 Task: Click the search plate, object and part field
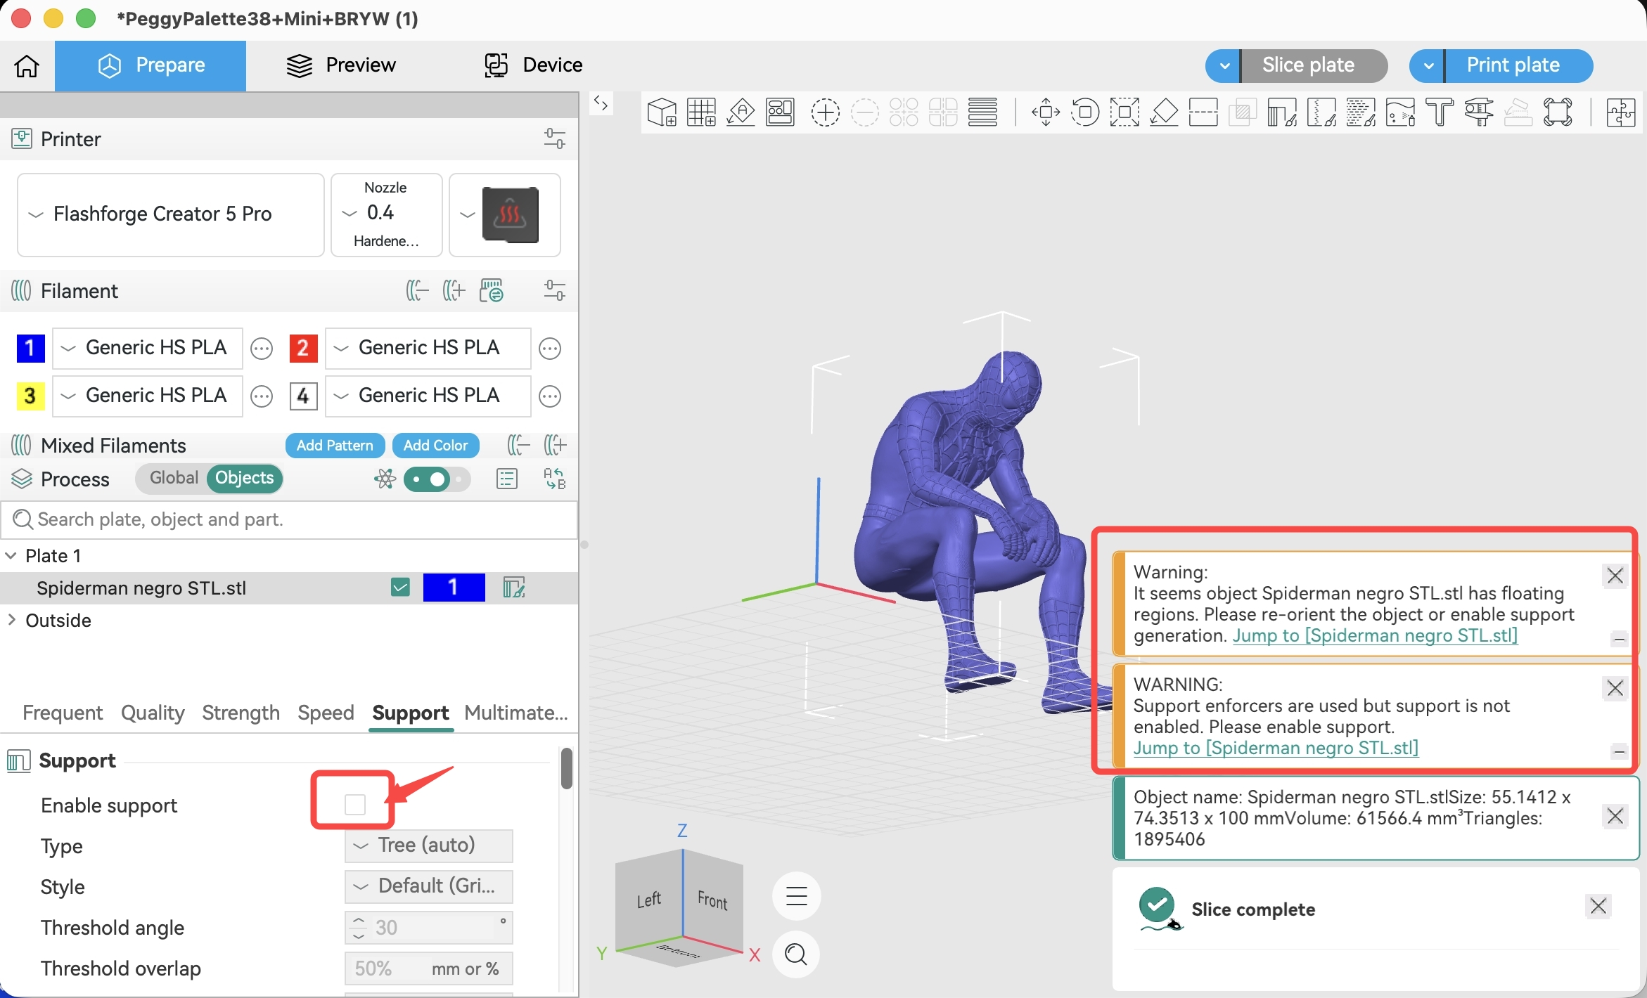click(x=289, y=519)
